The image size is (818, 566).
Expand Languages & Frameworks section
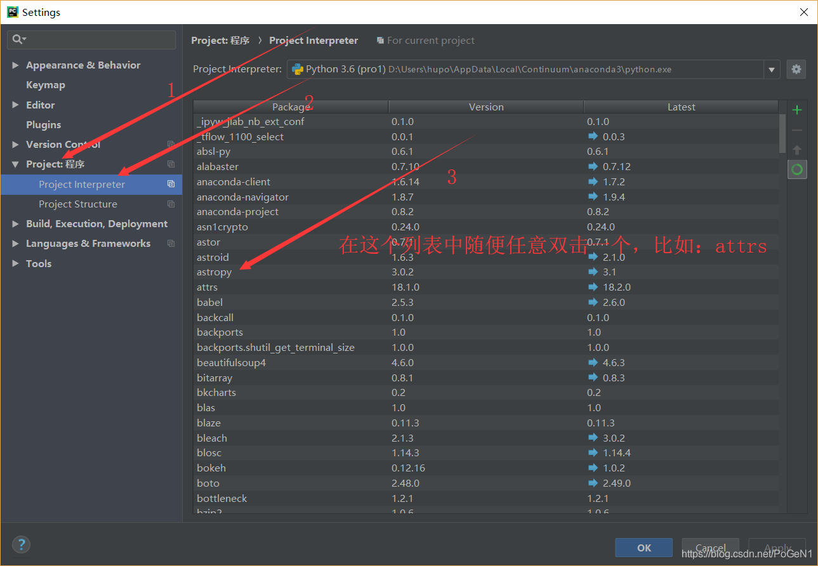pyautogui.click(x=15, y=244)
